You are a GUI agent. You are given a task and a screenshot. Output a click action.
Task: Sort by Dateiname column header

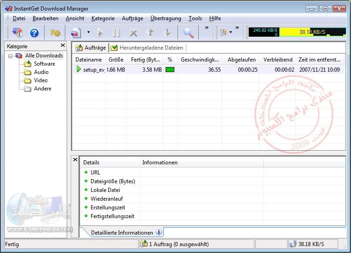tap(89, 60)
